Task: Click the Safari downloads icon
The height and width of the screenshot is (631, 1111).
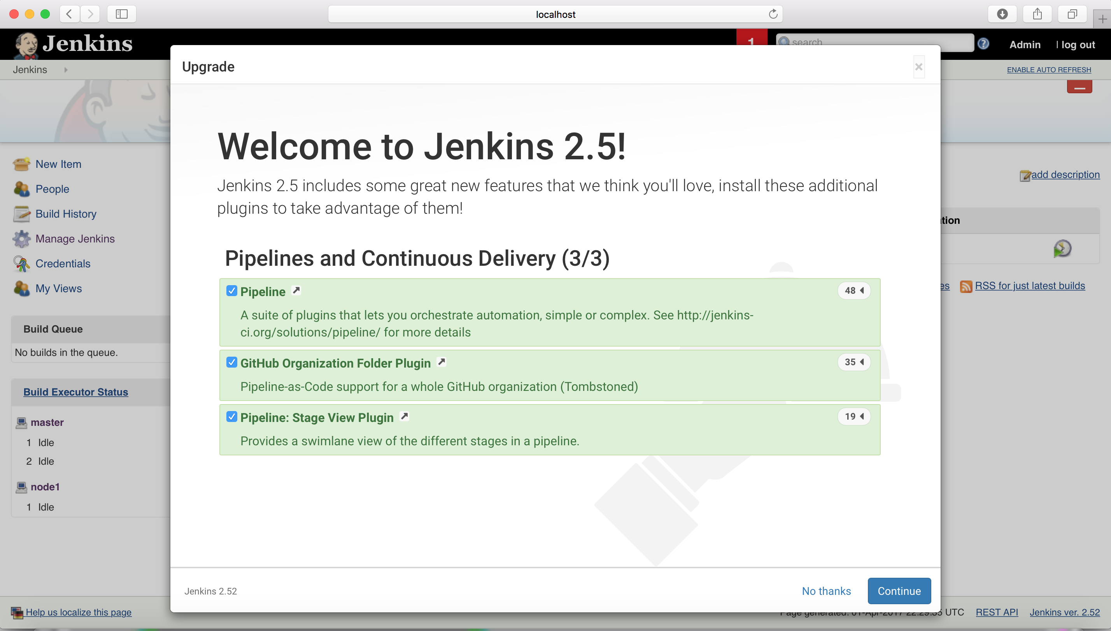Action: coord(1002,14)
